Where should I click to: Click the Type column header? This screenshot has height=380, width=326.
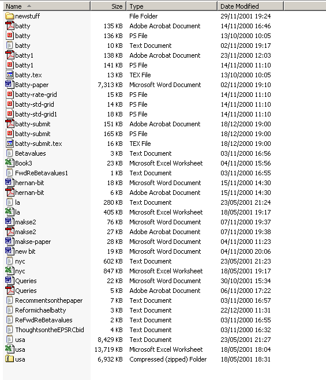coord(172,6)
